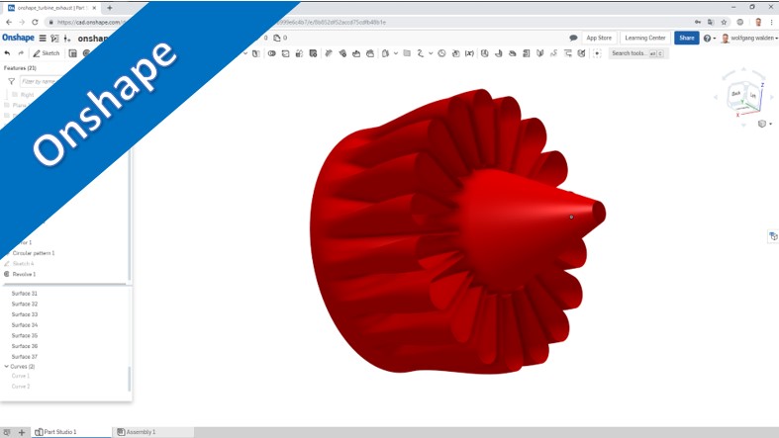779x438 pixels.
Task: Redo the last undone action
Action: 21,53
